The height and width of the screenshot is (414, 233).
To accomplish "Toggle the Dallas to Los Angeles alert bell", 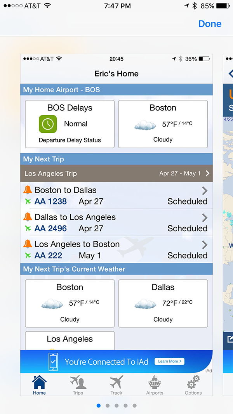I will coord(28,217).
